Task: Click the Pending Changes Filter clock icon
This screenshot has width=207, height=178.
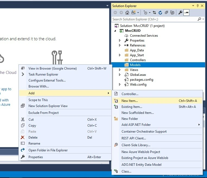Action: click(x=145, y=13)
